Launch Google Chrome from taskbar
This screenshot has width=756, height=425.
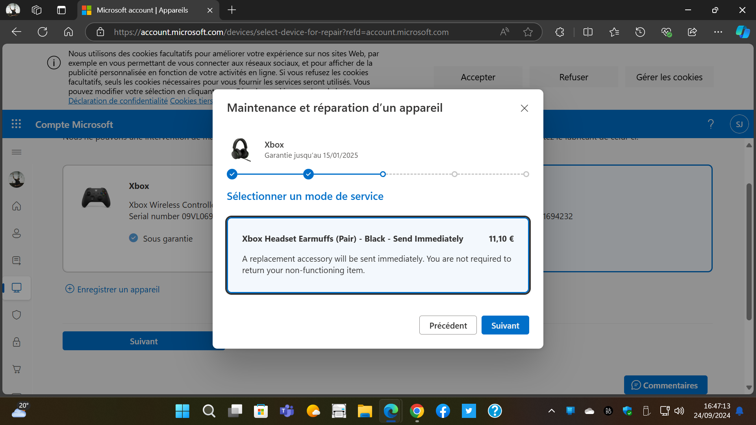click(x=417, y=411)
